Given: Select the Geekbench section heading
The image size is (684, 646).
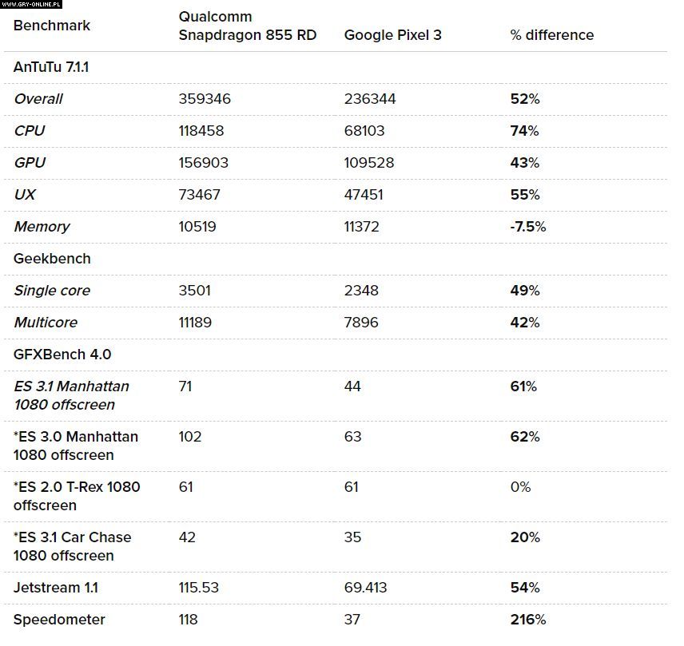Looking at the screenshot, I should (x=52, y=259).
